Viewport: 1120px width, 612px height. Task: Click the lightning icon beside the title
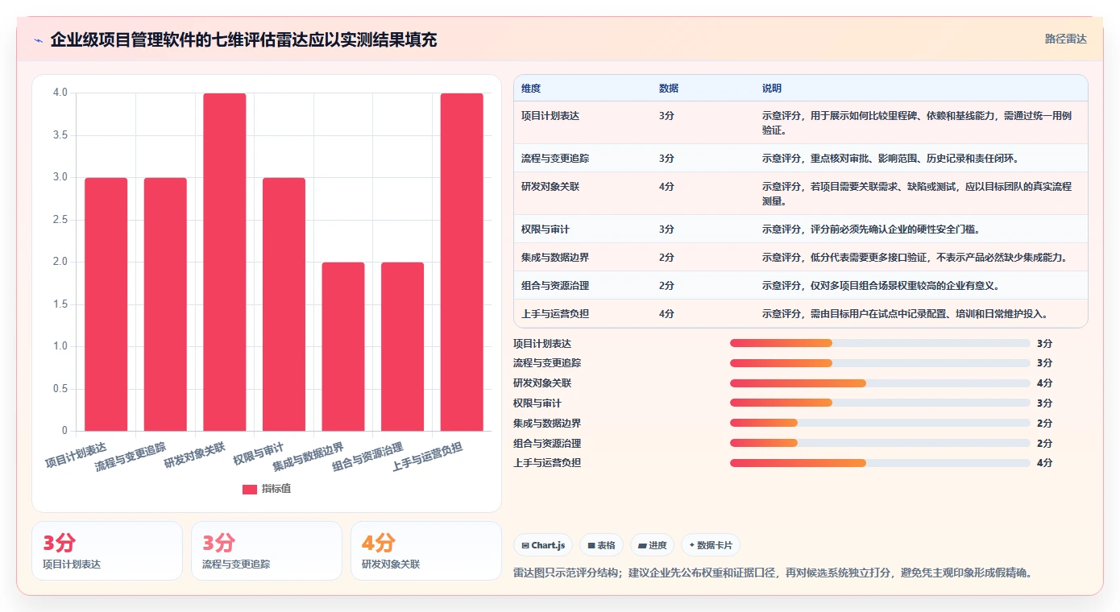(x=38, y=40)
